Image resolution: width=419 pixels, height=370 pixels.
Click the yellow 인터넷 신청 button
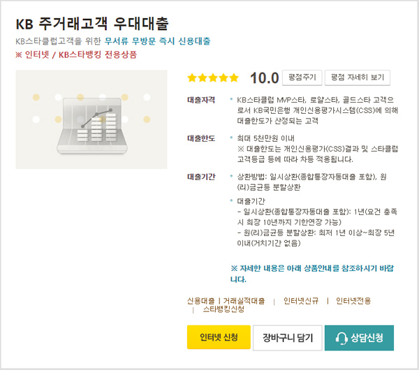219,337
